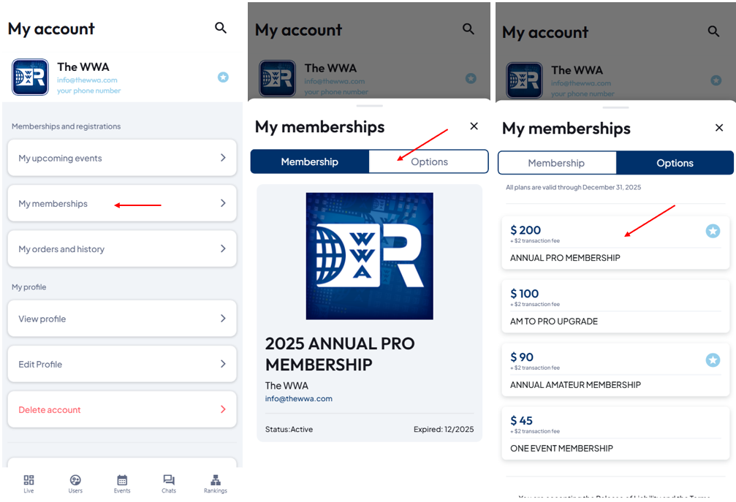Viewport: 736px width, 502px height.
Task: Click info@thewwa.com under 2025 Annual Pro Membership
Action: pyautogui.click(x=299, y=399)
